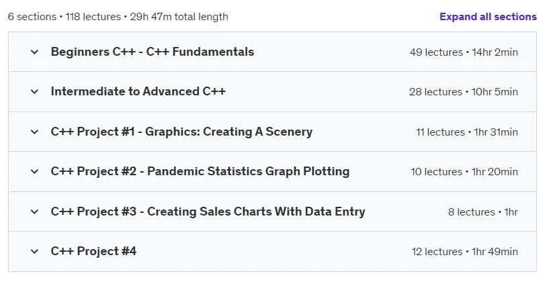551x282 pixels.
Task: Click the 10 lectures 1hr 20min label
Action: click(464, 172)
